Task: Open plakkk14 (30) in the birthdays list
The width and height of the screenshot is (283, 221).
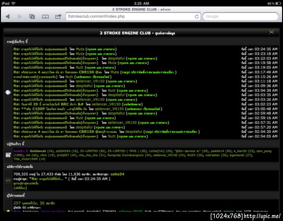Action: (221, 151)
